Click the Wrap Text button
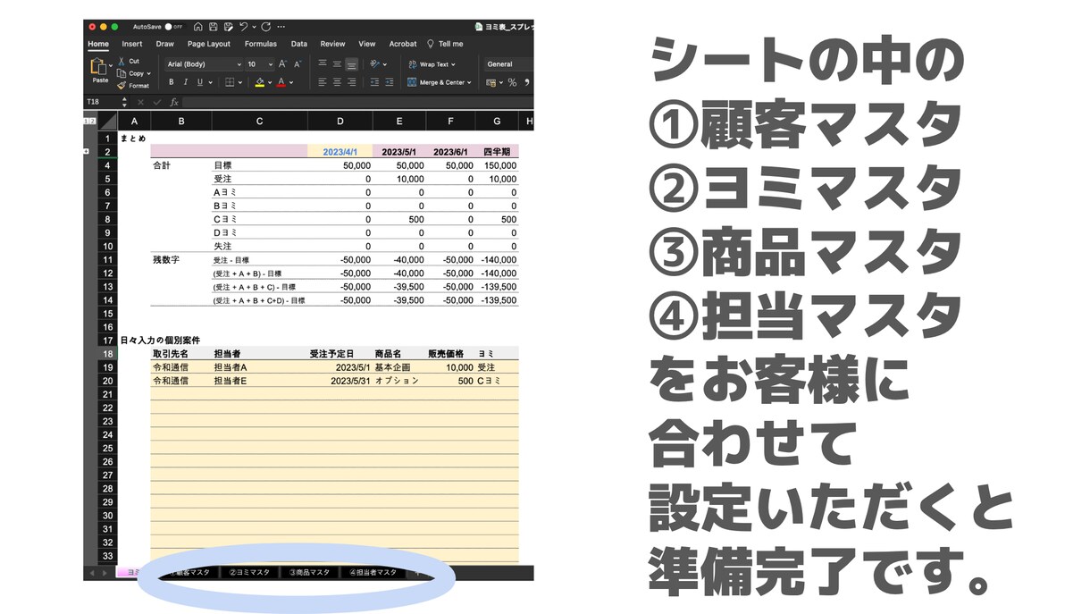The width and height of the screenshot is (1090, 614). (x=432, y=64)
